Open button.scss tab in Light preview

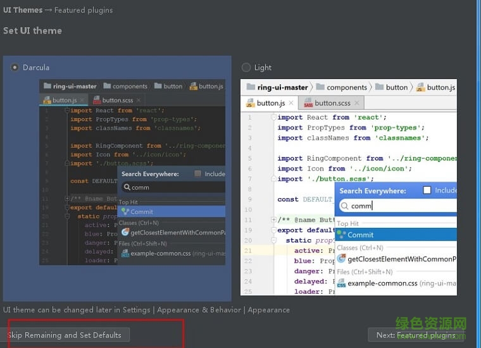(332, 103)
